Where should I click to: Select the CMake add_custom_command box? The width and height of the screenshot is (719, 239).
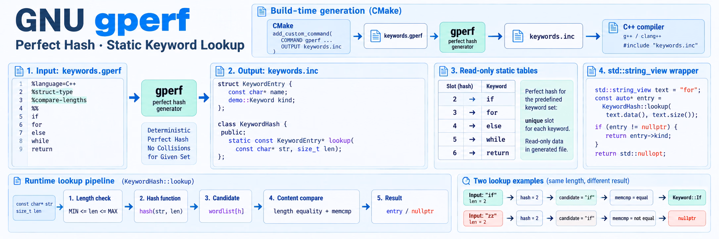coord(309,37)
